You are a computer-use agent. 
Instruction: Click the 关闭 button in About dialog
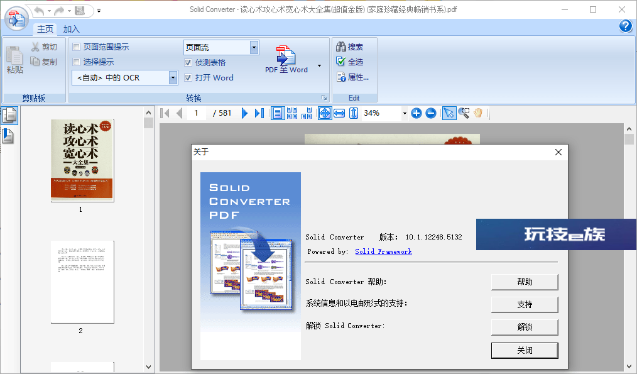tap(525, 350)
